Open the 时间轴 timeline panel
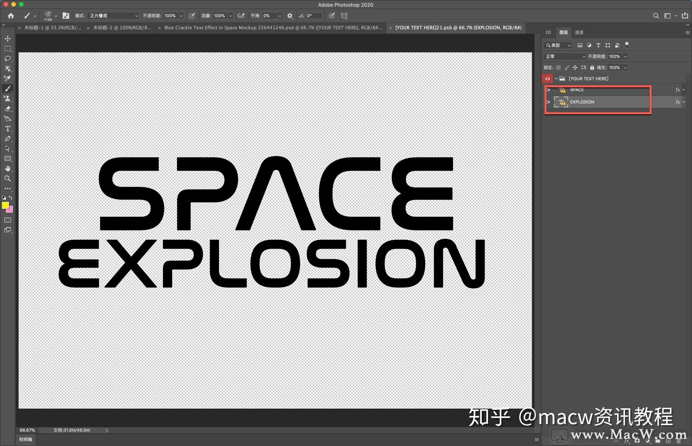Screen dimensions: 692x446 pos(25,439)
